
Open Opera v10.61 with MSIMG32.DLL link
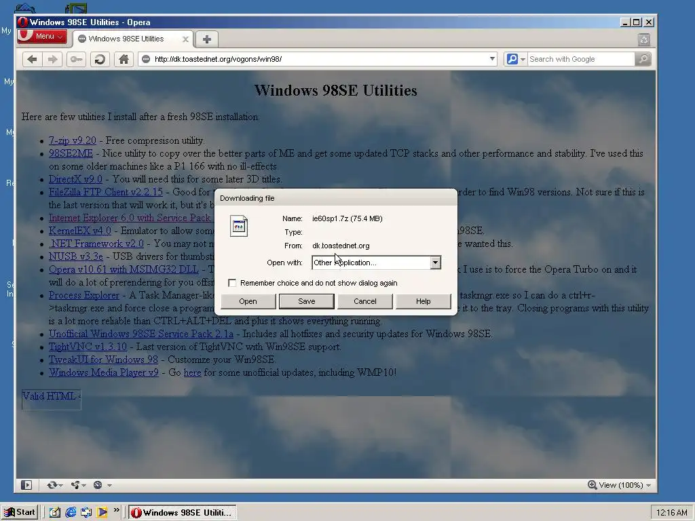pos(124,269)
